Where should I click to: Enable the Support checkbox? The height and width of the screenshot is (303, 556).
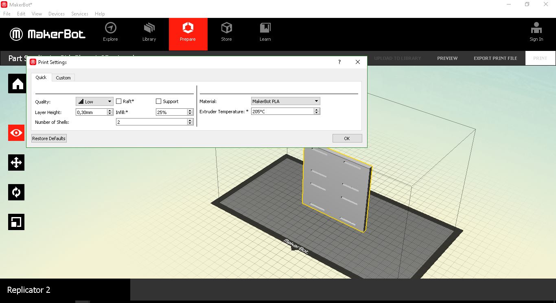(159, 101)
